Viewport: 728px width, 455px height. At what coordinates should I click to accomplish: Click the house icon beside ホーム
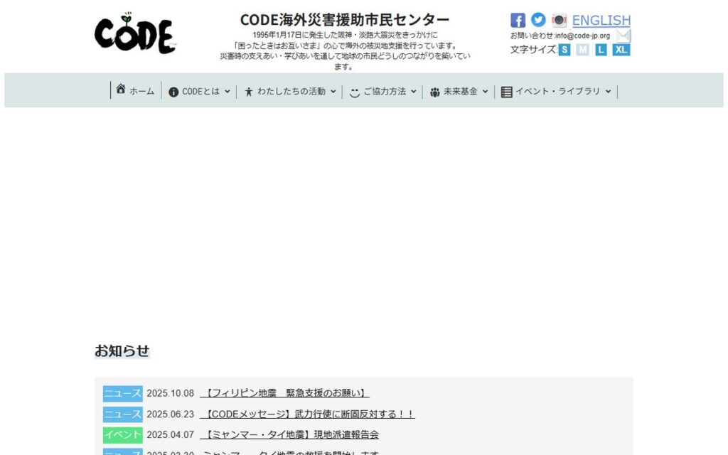click(x=121, y=89)
